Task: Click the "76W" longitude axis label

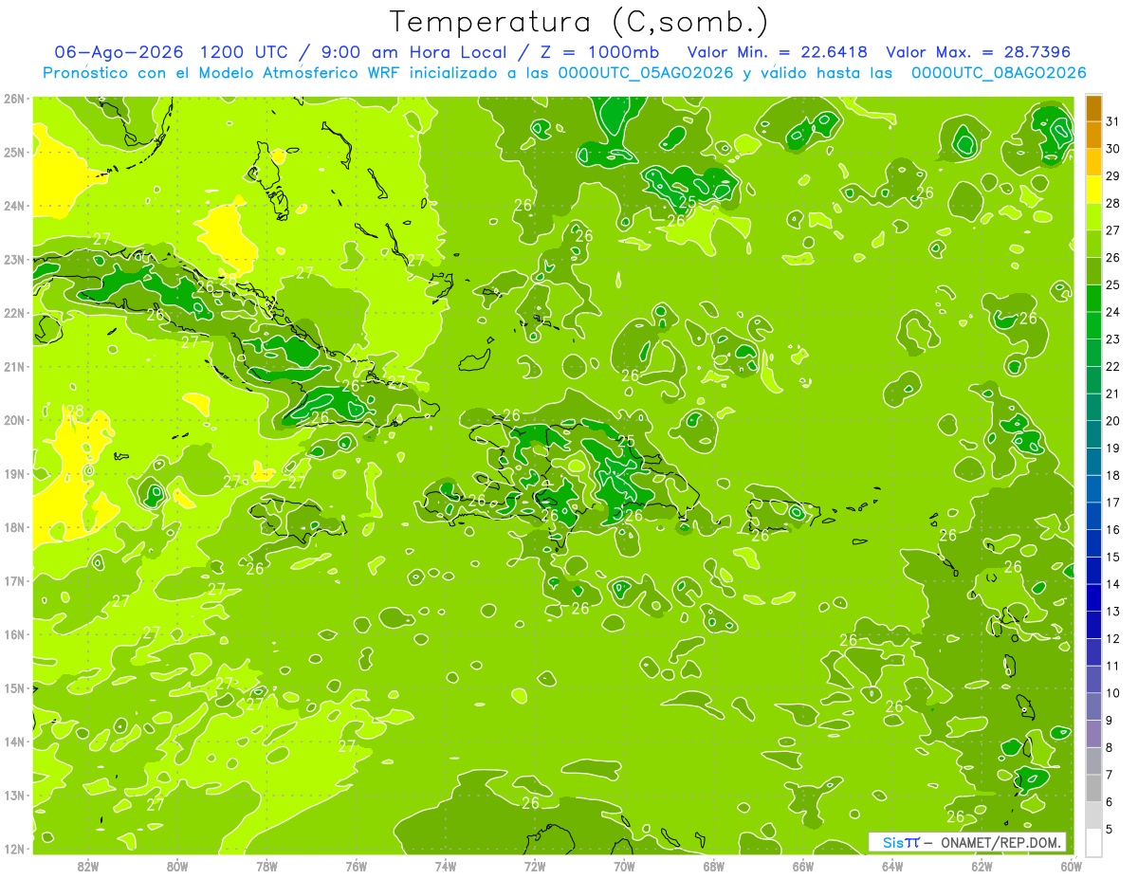Action: [356, 866]
